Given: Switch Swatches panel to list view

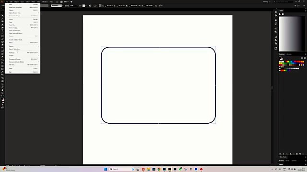Looking at the screenshot, I should pyautogui.click(x=302, y=58).
